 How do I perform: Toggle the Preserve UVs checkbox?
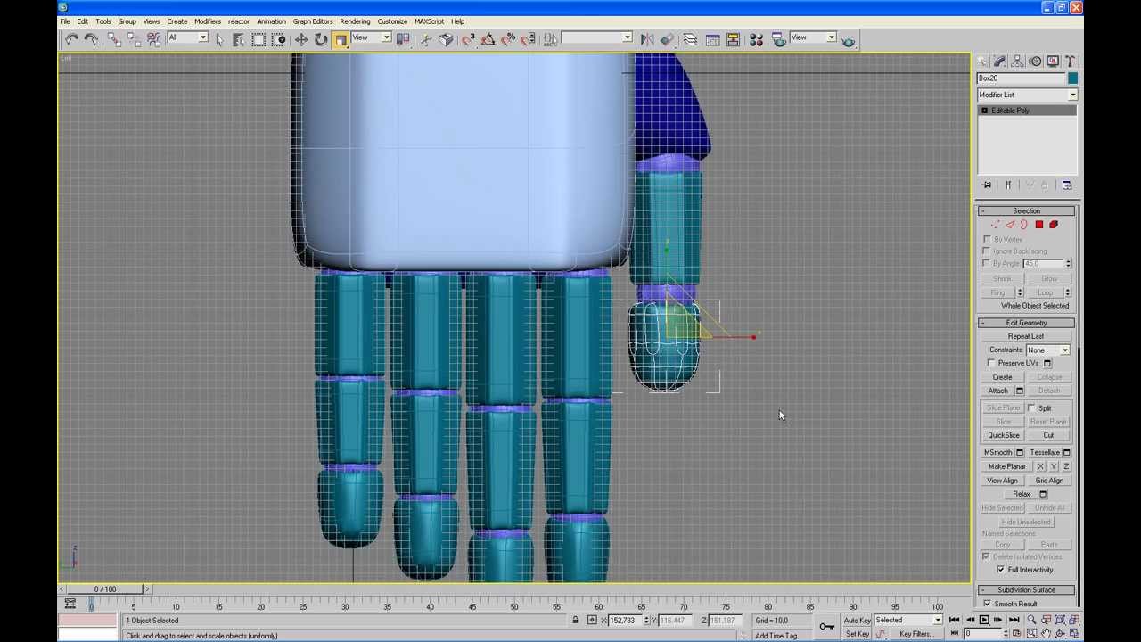[992, 364]
